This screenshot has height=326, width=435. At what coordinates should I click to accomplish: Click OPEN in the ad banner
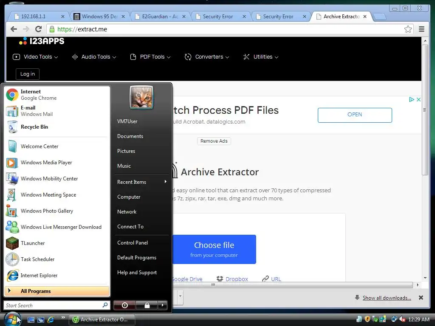tap(355, 115)
